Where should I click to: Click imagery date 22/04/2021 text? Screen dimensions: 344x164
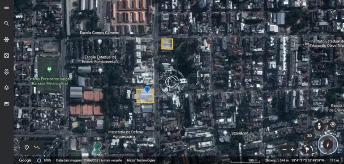[89, 160]
